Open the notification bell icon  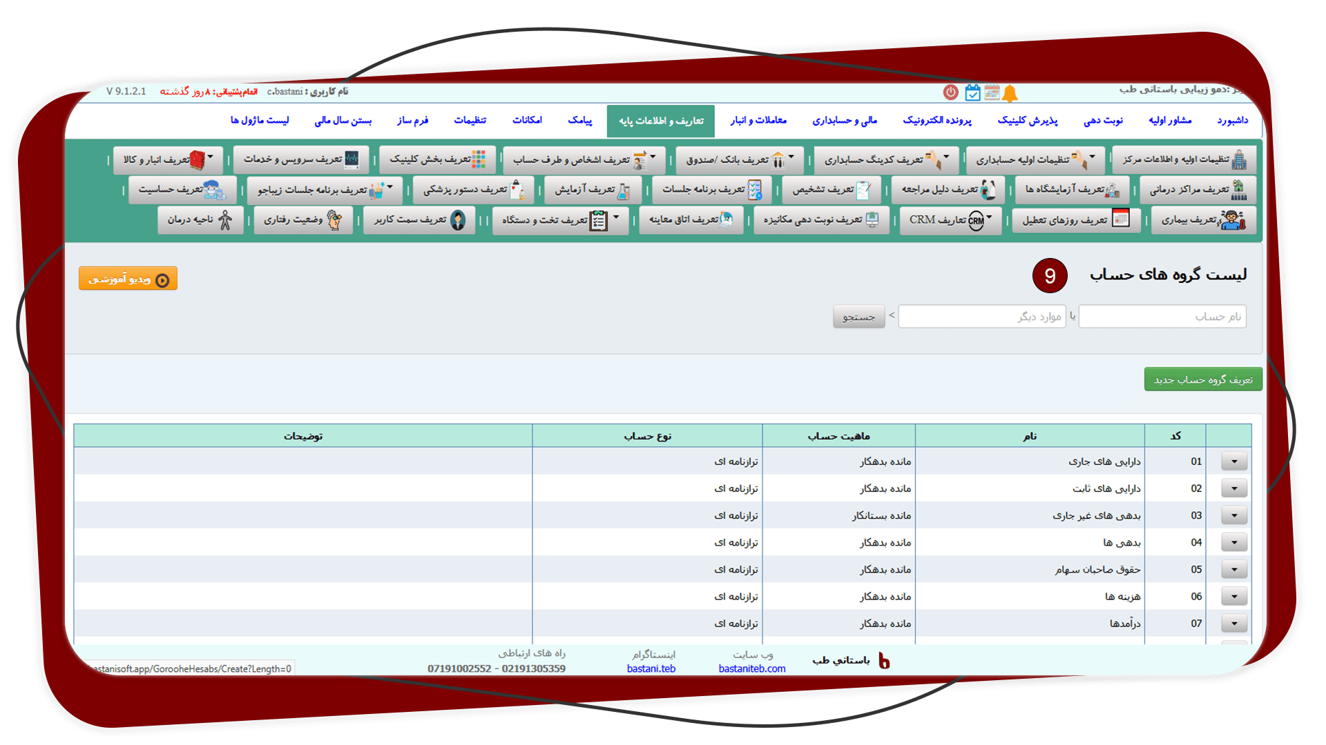(1010, 93)
